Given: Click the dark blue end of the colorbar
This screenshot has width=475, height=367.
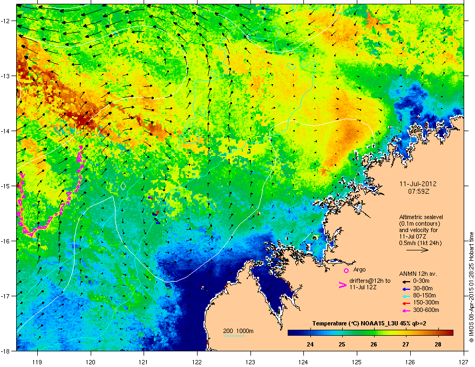Looking at the screenshot, I should 293,333.
